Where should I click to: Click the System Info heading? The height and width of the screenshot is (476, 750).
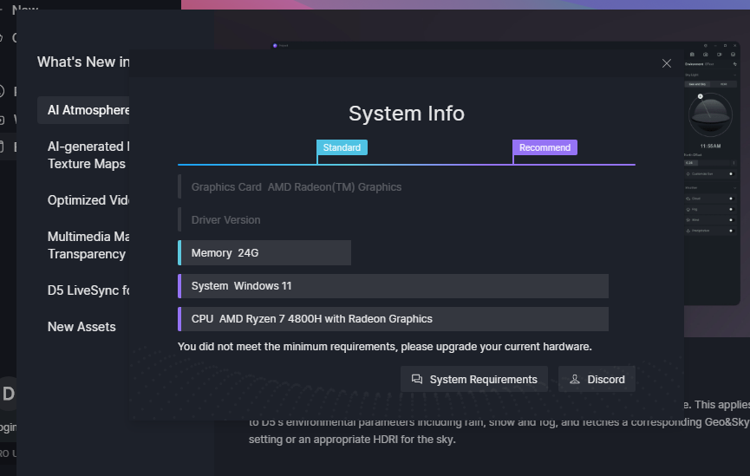406,114
